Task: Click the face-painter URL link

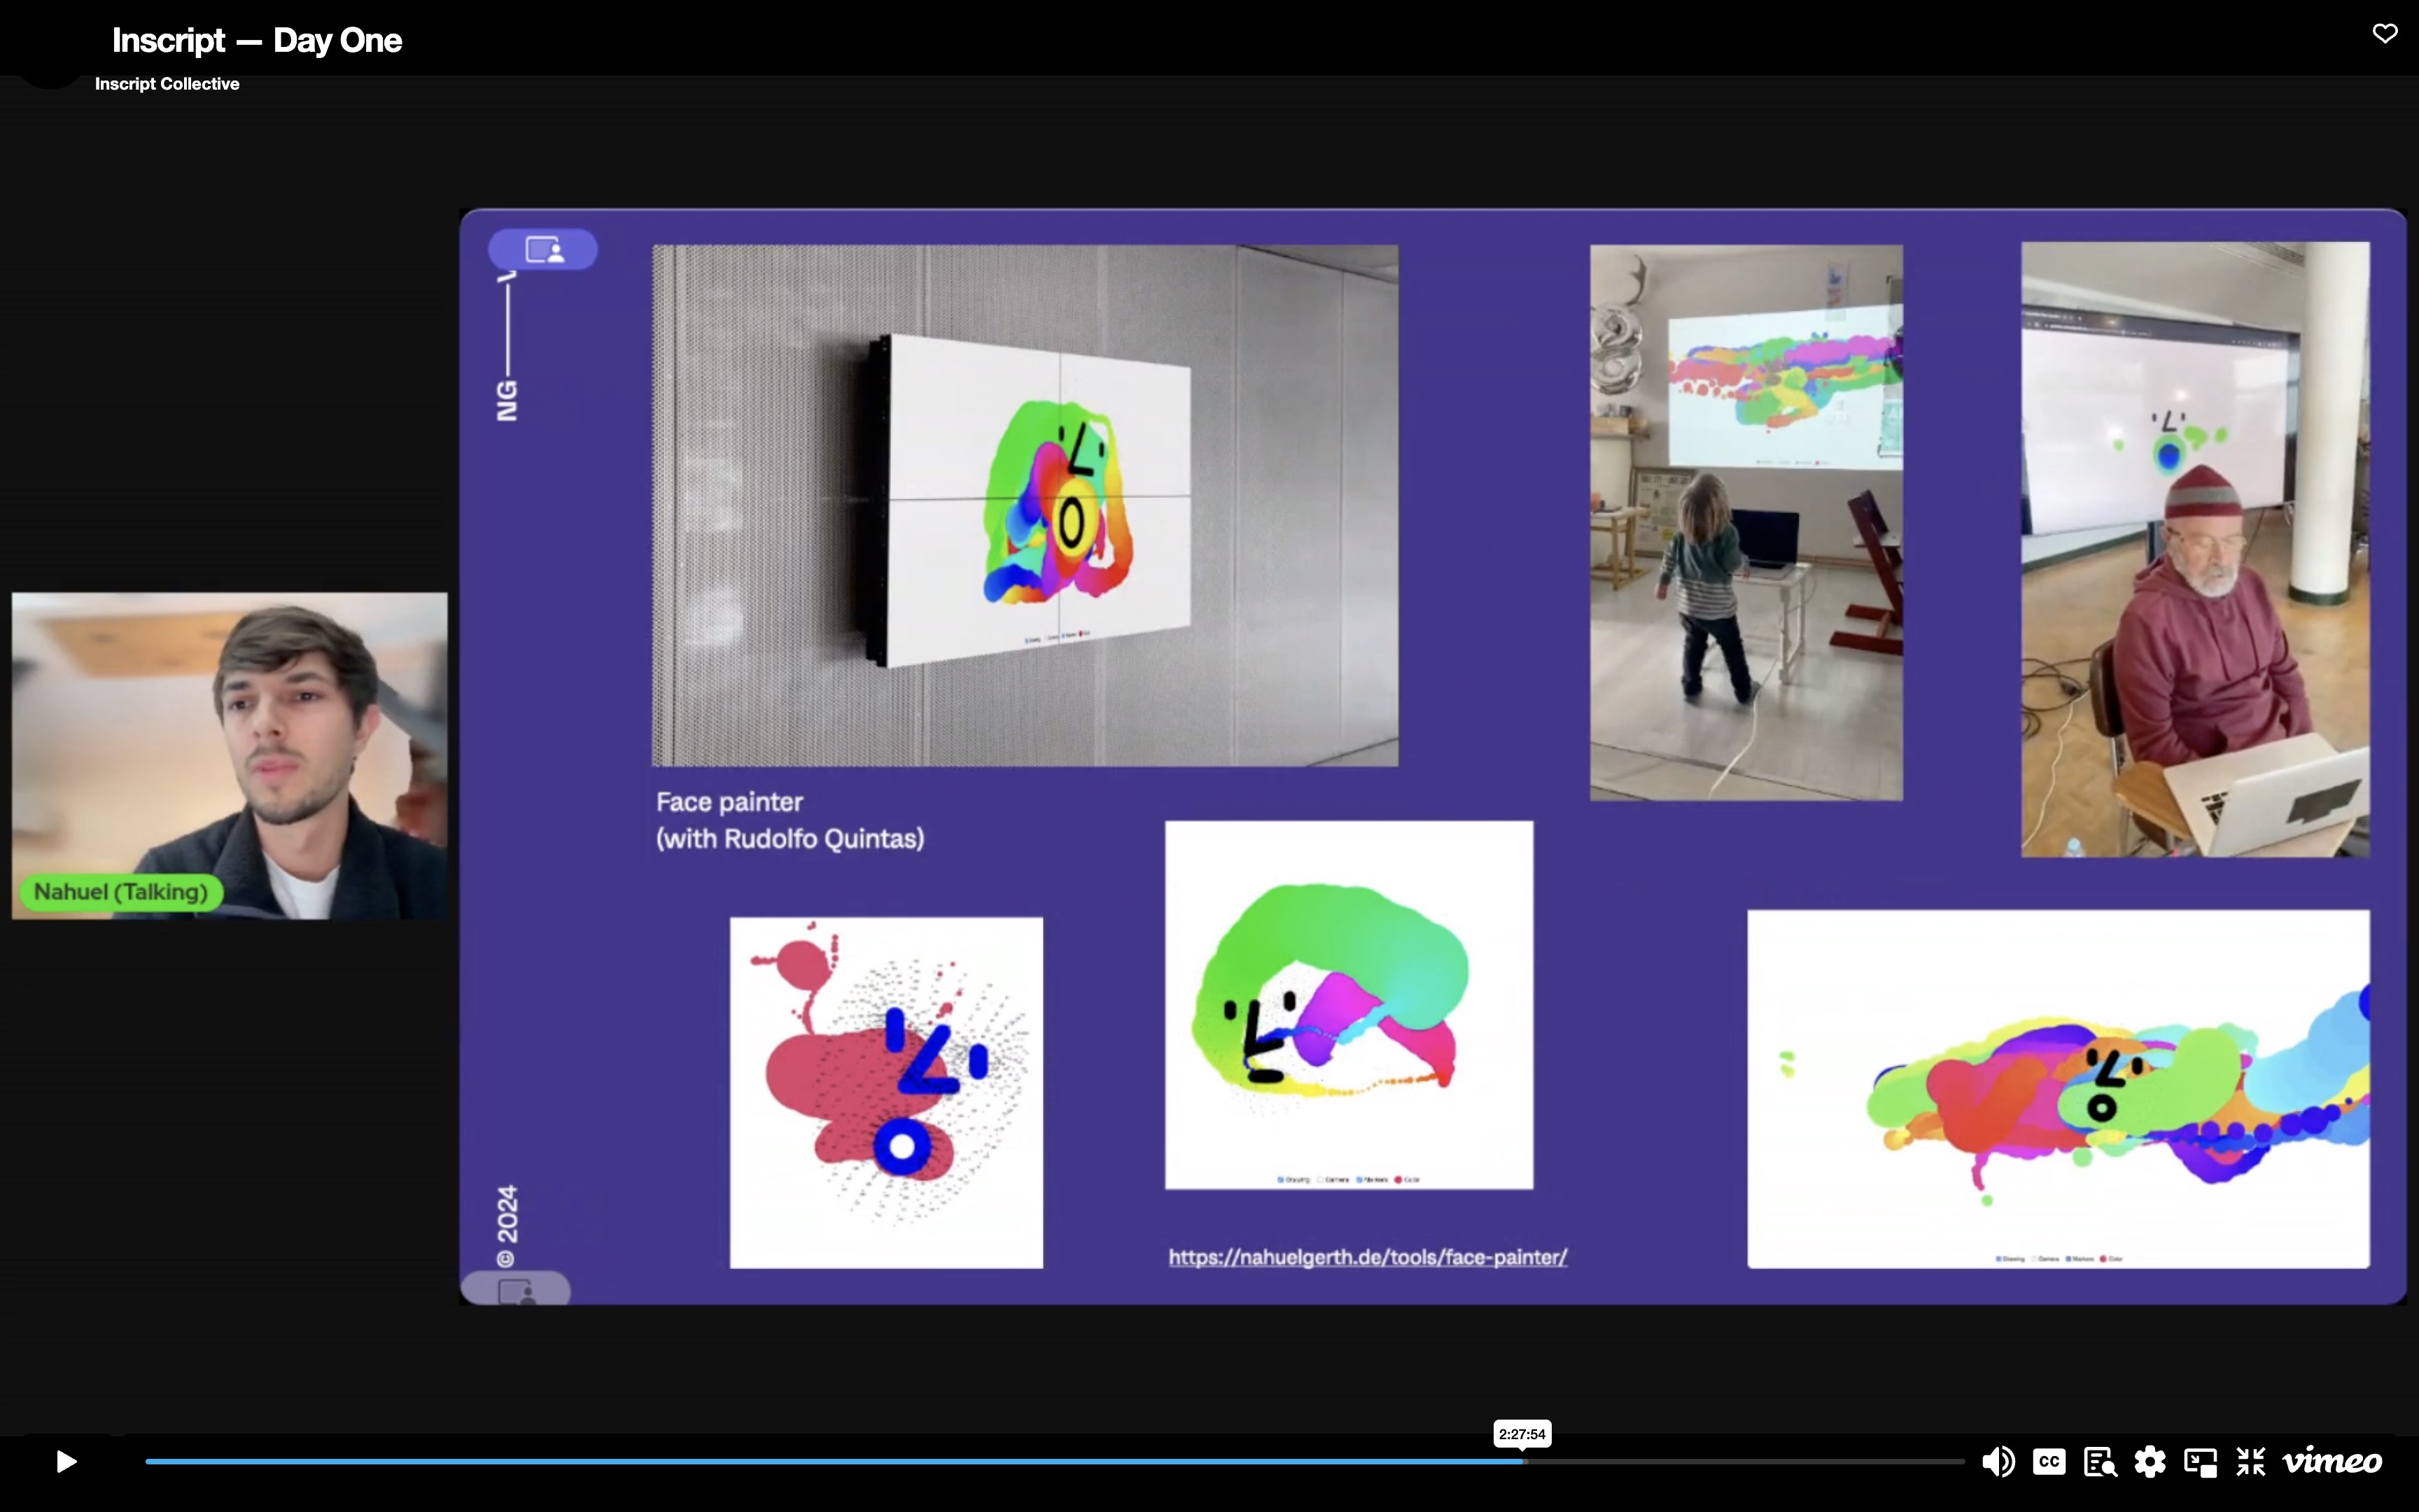Action: 1368,1257
